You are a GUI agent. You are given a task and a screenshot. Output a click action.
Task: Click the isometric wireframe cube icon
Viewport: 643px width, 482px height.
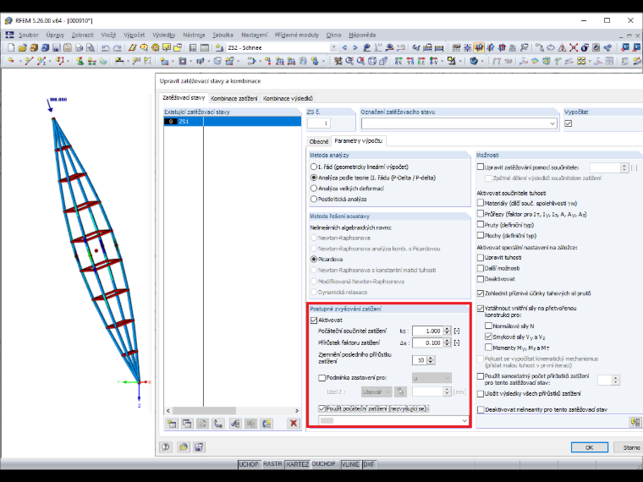coord(372,62)
